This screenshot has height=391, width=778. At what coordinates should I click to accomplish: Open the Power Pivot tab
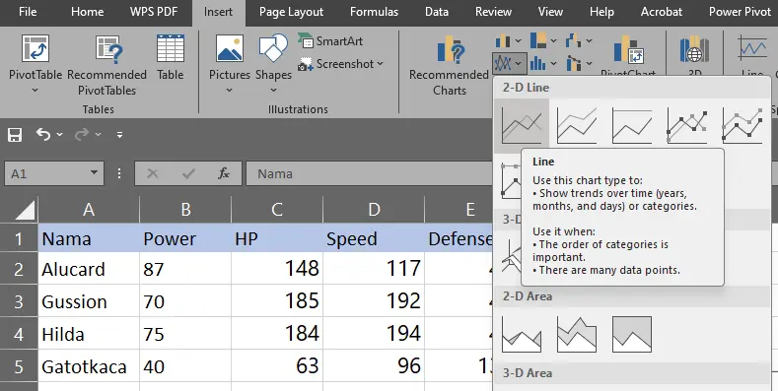point(740,12)
